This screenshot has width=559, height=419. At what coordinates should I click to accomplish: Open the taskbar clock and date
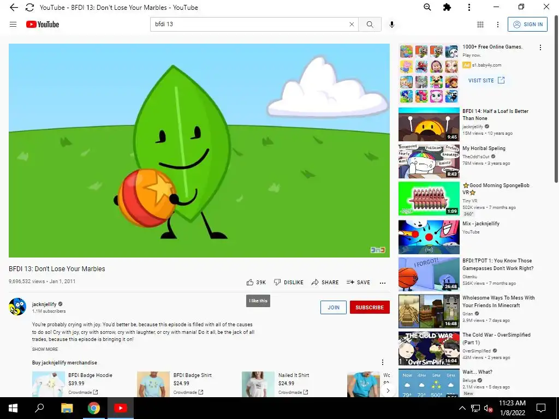tap(512, 408)
